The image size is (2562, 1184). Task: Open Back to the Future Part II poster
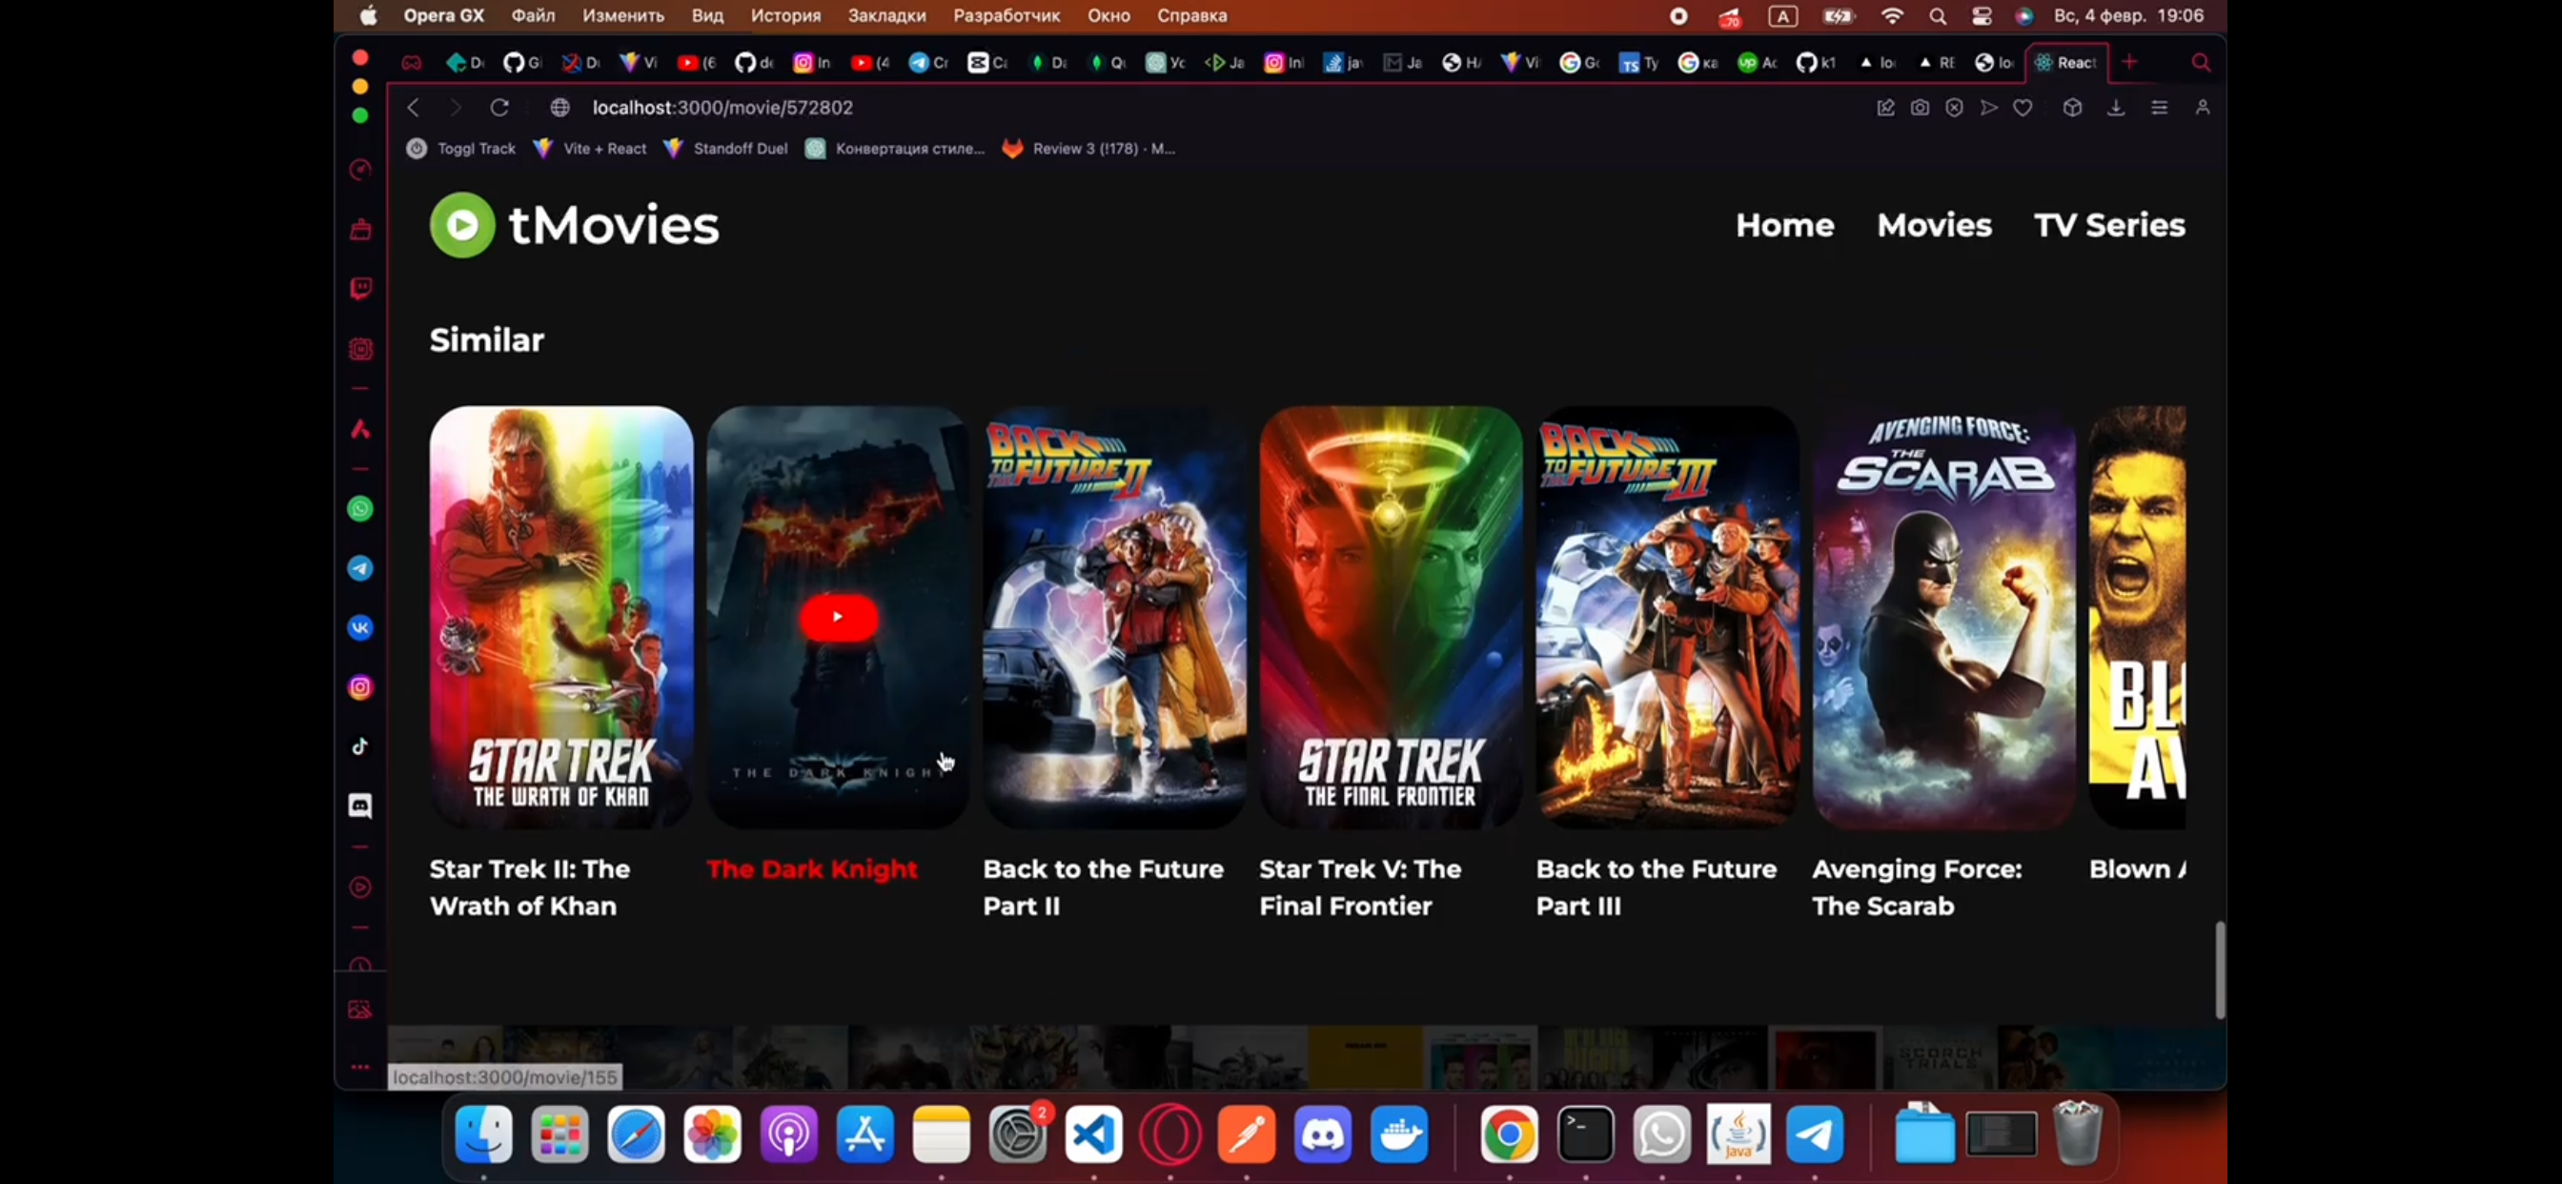[1114, 617]
